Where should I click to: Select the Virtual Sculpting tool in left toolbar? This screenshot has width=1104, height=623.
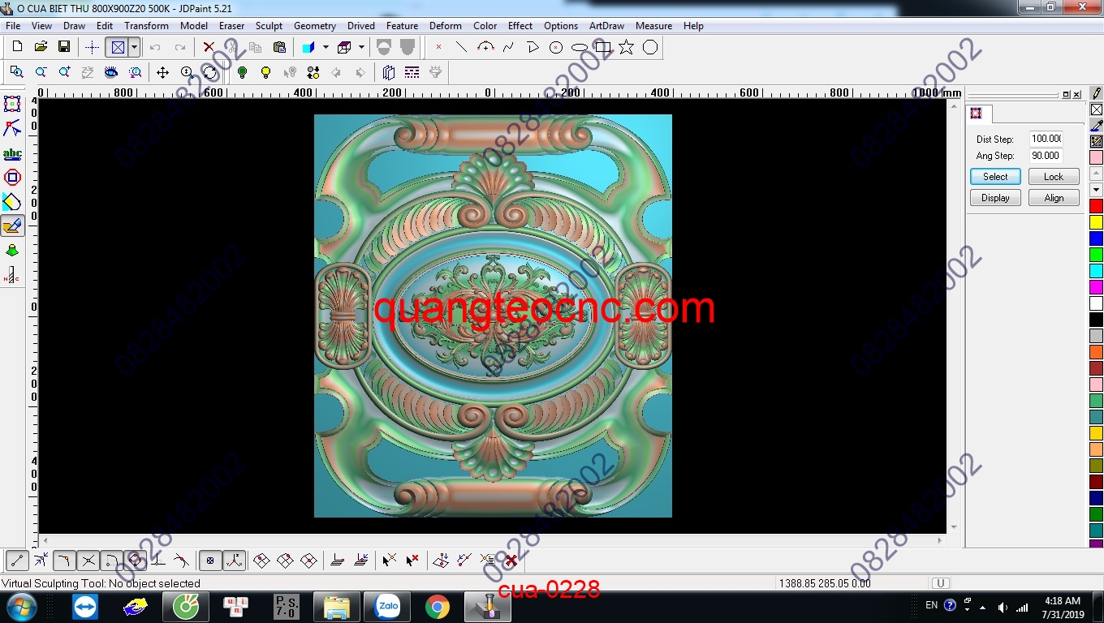(12, 226)
